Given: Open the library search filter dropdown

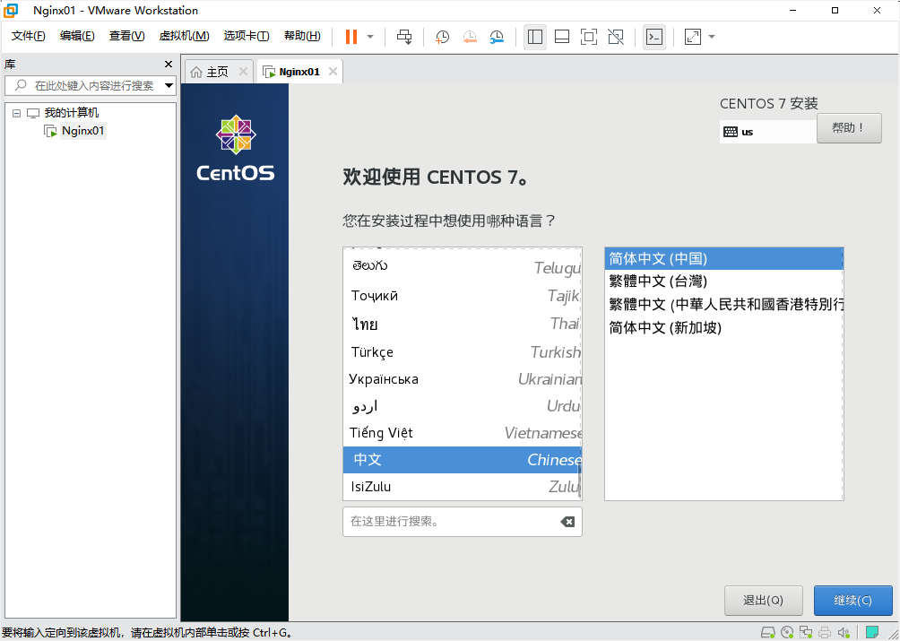Looking at the screenshot, I should pos(169,86).
